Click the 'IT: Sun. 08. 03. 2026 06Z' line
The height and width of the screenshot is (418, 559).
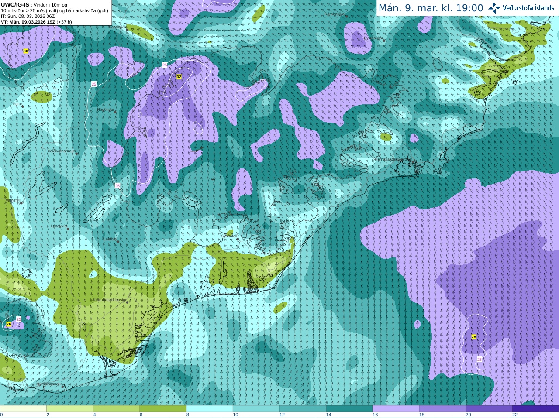pyautogui.click(x=28, y=16)
